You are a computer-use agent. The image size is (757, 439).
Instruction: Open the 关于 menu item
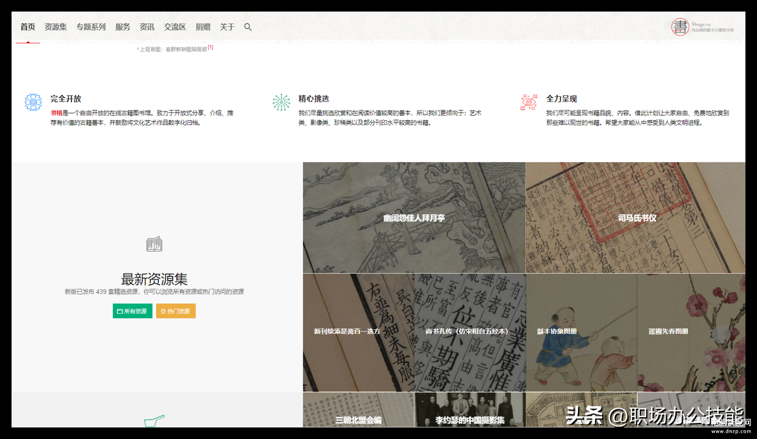227,27
